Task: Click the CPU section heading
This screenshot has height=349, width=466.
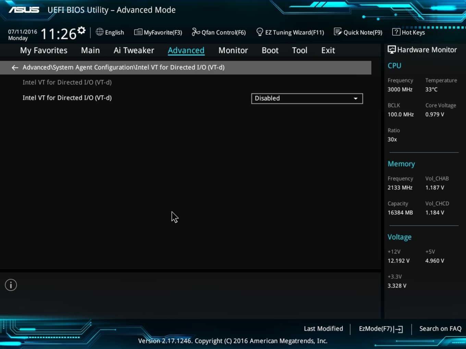Action: 394,66
